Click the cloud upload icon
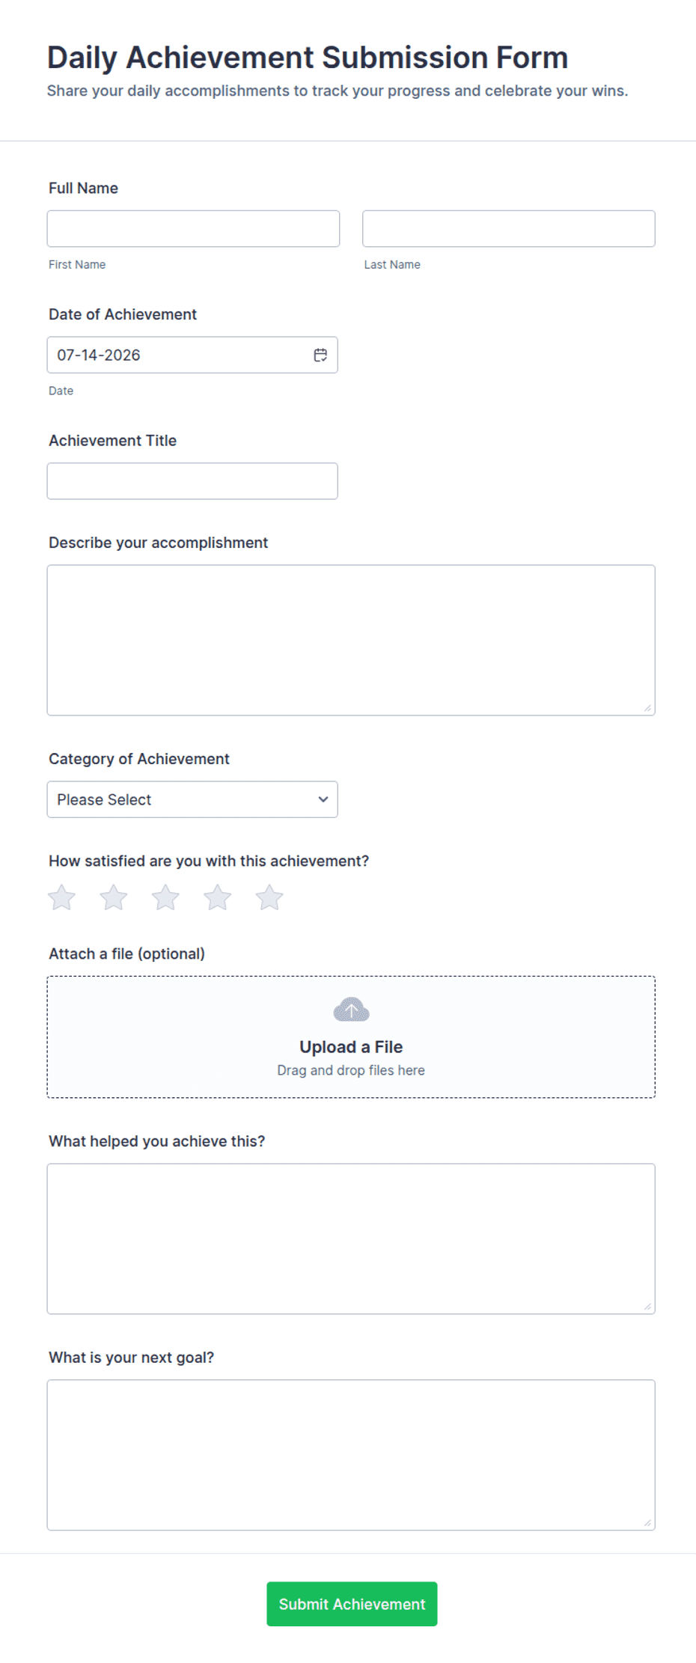The height and width of the screenshot is (1663, 696). coord(351,1010)
